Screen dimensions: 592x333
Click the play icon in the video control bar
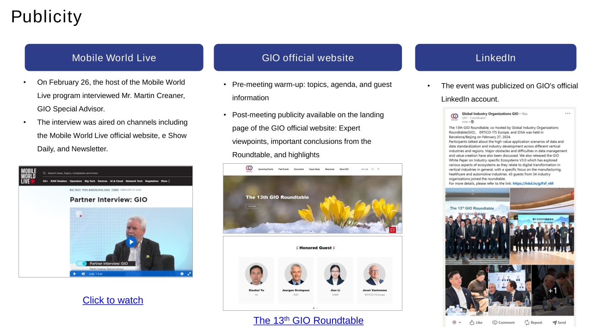(x=74, y=274)
